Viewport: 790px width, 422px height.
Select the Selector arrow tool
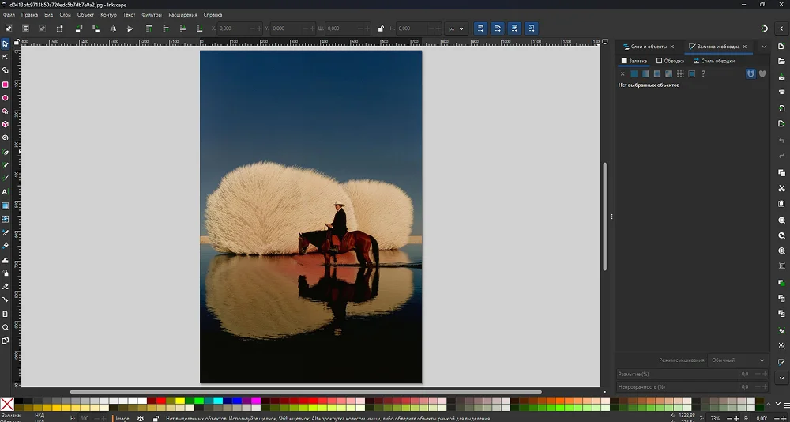point(5,44)
